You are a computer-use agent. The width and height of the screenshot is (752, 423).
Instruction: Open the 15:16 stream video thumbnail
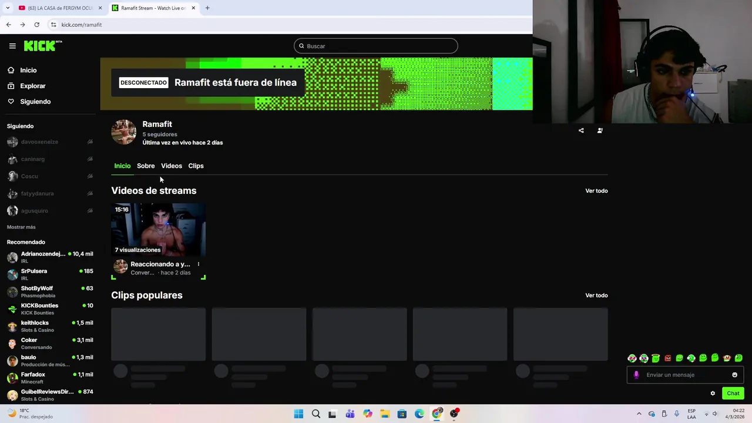click(x=159, y=230)
